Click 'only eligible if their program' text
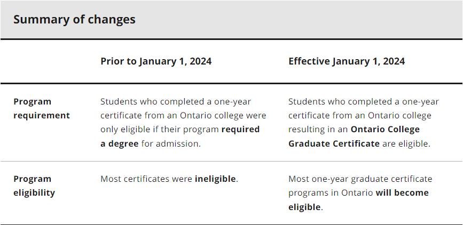Screen dimensions: 463x225 (160, 130)
